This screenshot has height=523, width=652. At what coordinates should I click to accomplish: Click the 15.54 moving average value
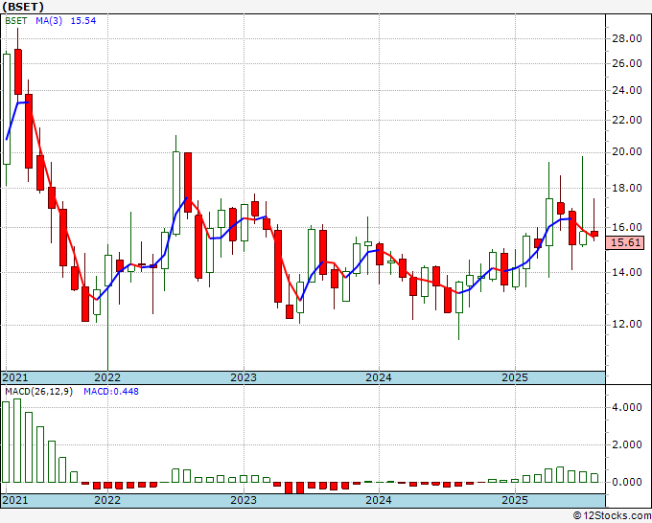pyautogui.click(x=83, y=20)
